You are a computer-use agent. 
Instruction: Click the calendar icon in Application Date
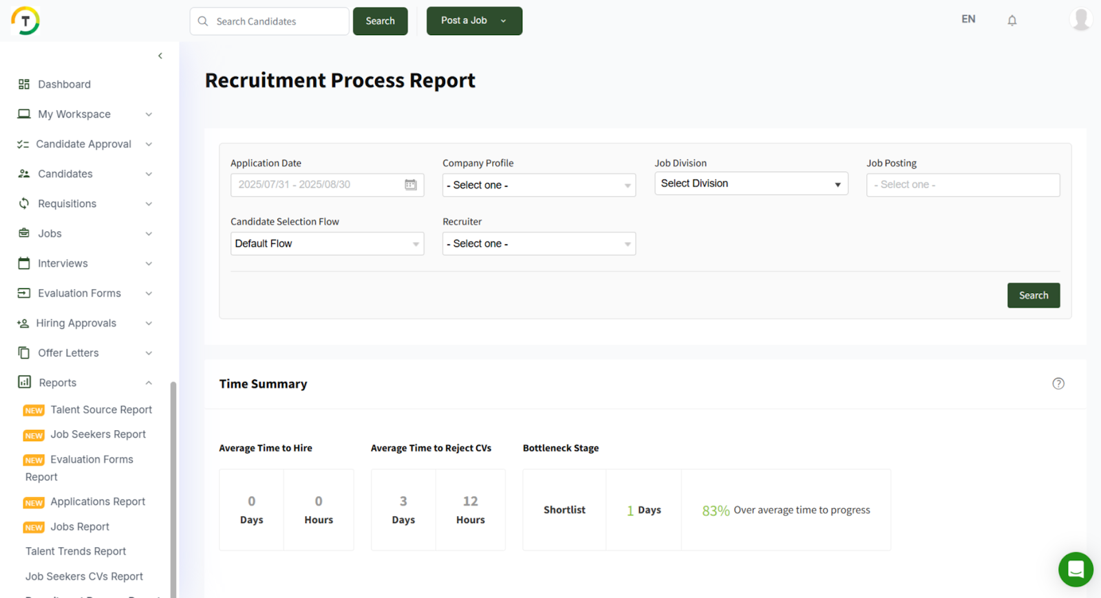tap(411, 184)
